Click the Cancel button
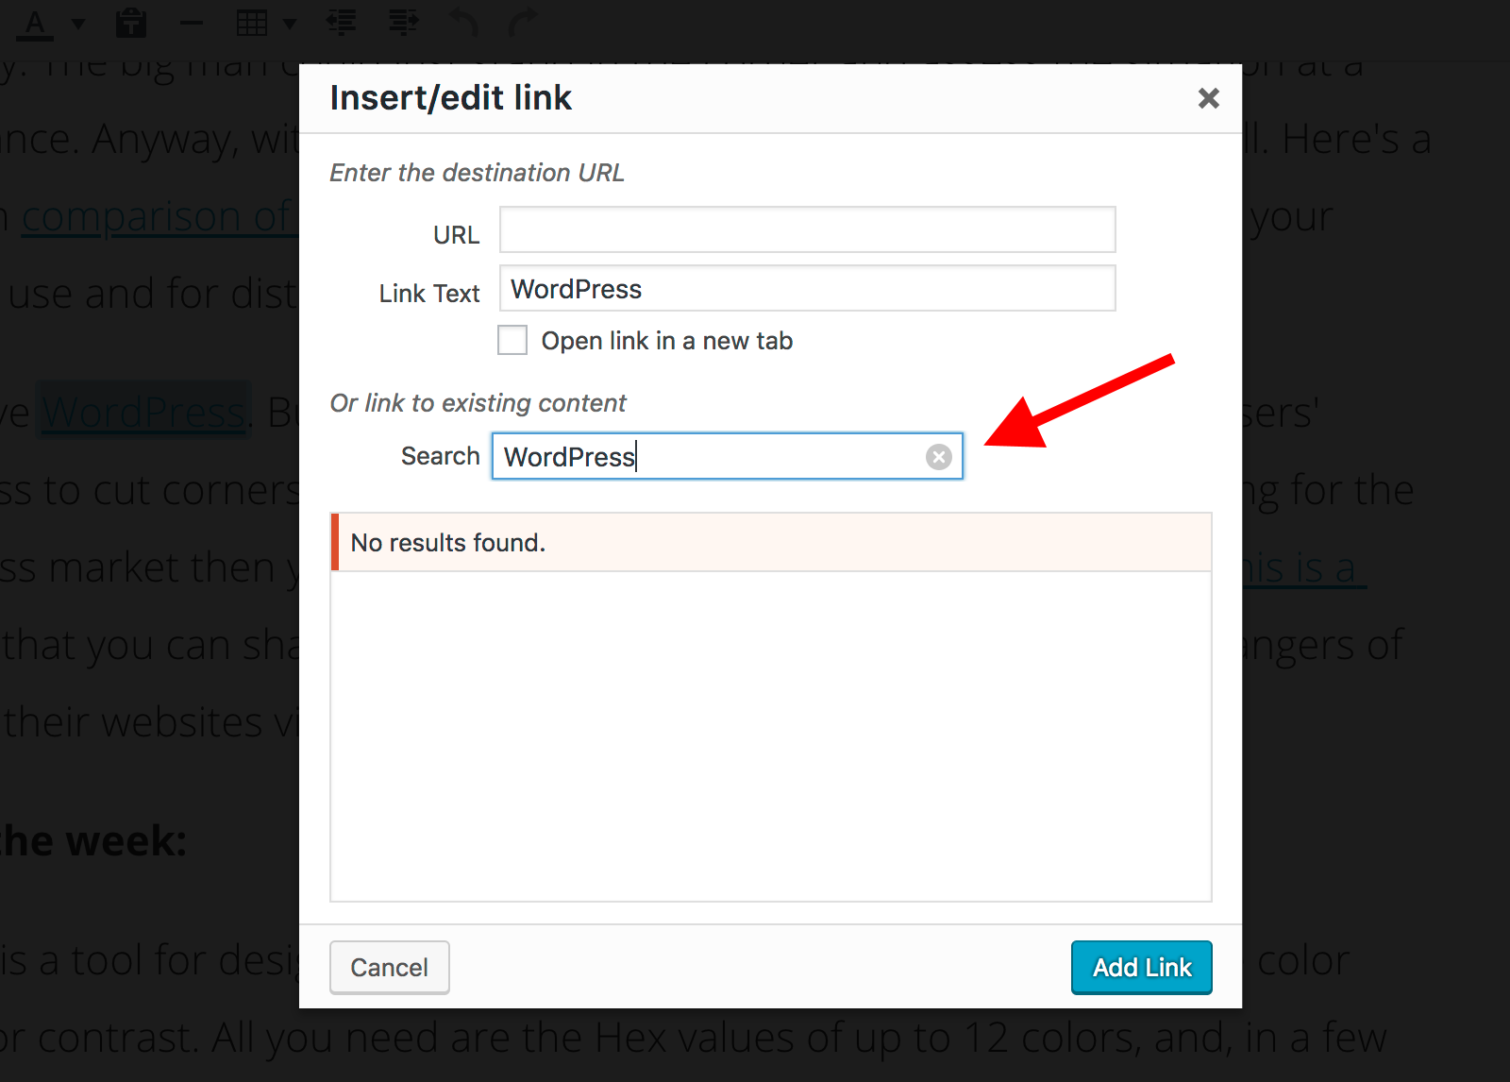Viewport: 1510px width, 1082px height. click(x=390, y=968)
